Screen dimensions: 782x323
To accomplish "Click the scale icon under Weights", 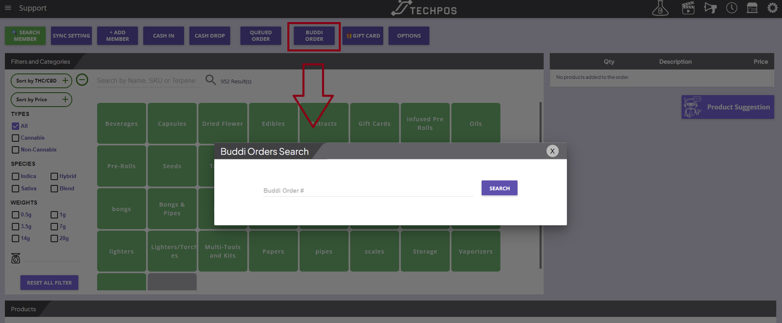I will point(16,258).
